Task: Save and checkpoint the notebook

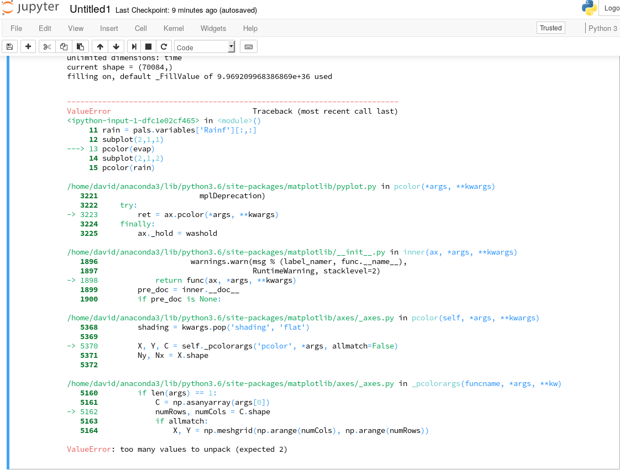Action: [9, 46]
